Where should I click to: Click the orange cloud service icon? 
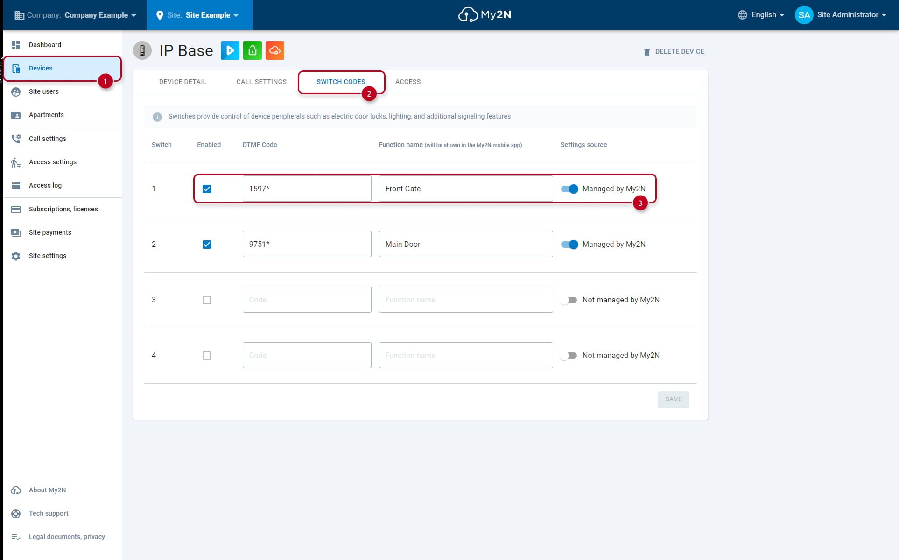tap(275, 50)
